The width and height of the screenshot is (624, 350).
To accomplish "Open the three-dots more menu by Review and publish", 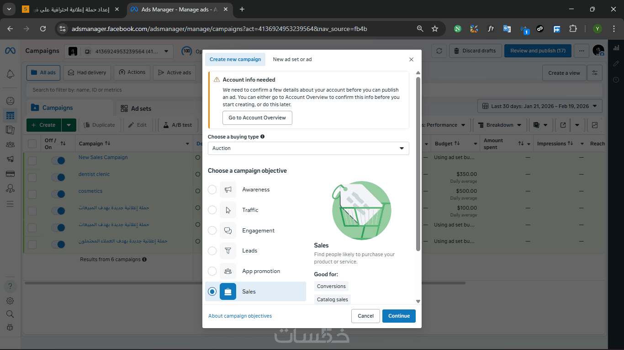I will coord(582,51).
